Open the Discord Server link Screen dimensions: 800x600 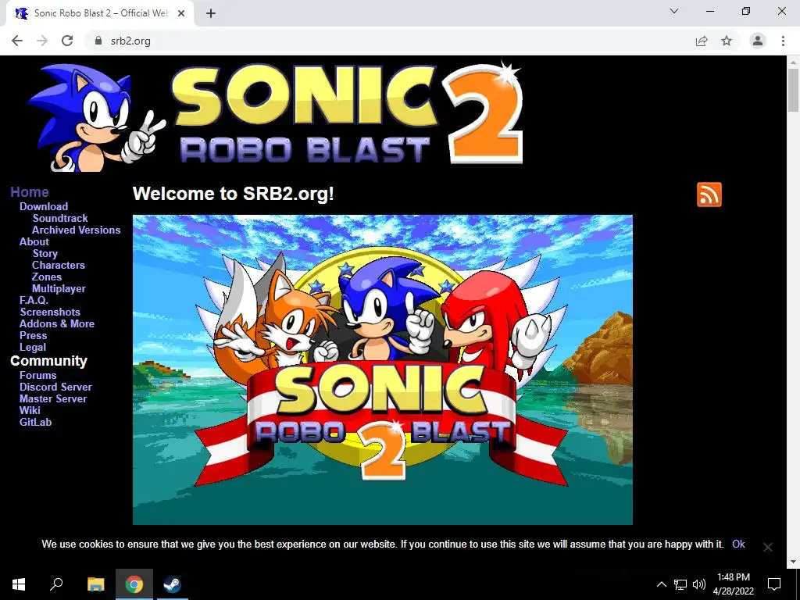pyautogui.click(x=55, y=387)
